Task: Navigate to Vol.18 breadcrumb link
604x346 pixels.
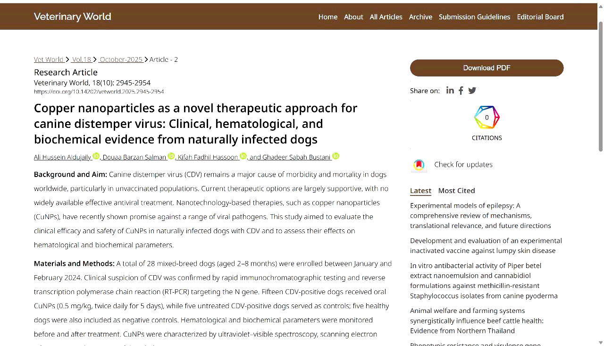Action: pyautogui.click(x=82, y=59)
